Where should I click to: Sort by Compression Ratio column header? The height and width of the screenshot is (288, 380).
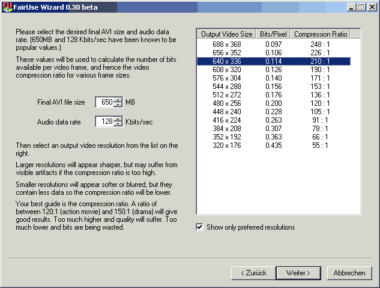pyautogui.click(x=321, y=34)
